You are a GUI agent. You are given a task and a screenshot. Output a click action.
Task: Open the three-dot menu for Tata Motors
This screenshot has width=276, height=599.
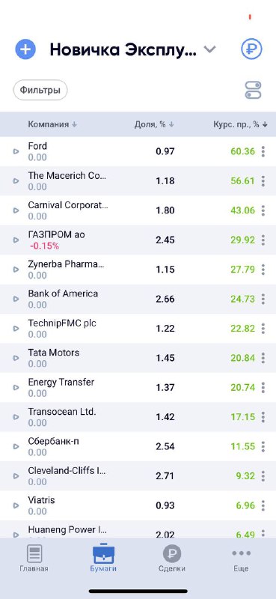click(x=263, y=358)
